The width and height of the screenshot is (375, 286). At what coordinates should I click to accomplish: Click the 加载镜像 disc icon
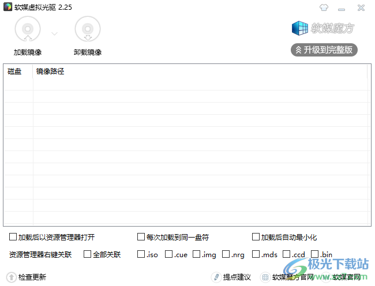[28, 29]
